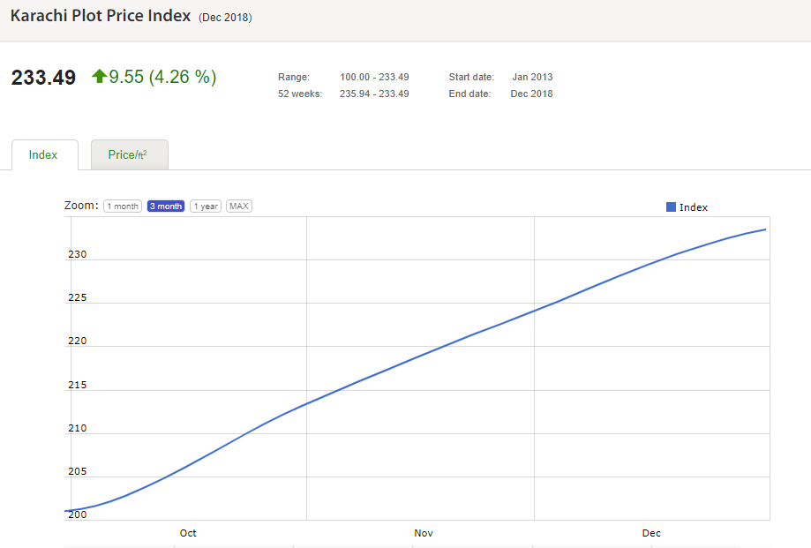Click the 52 weeks value 235.94 - 233.49
Viewport: 811px width, 548px height.
coord(374,94)
